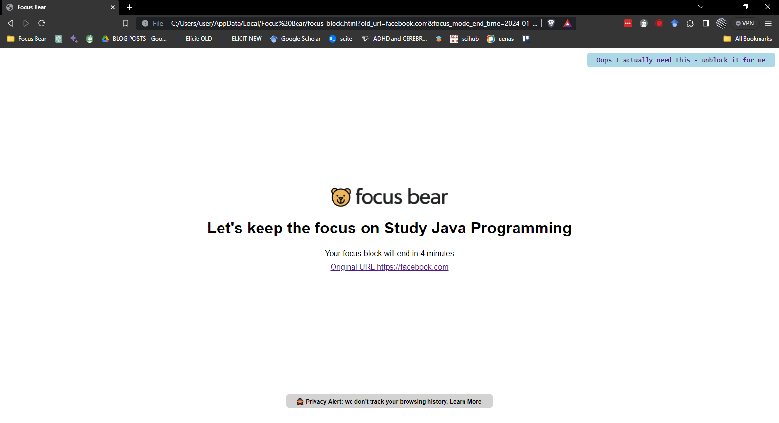779x423 pixels.
Task: Open the ELICIT NEW bookmark
Action: tap(241, 39)
